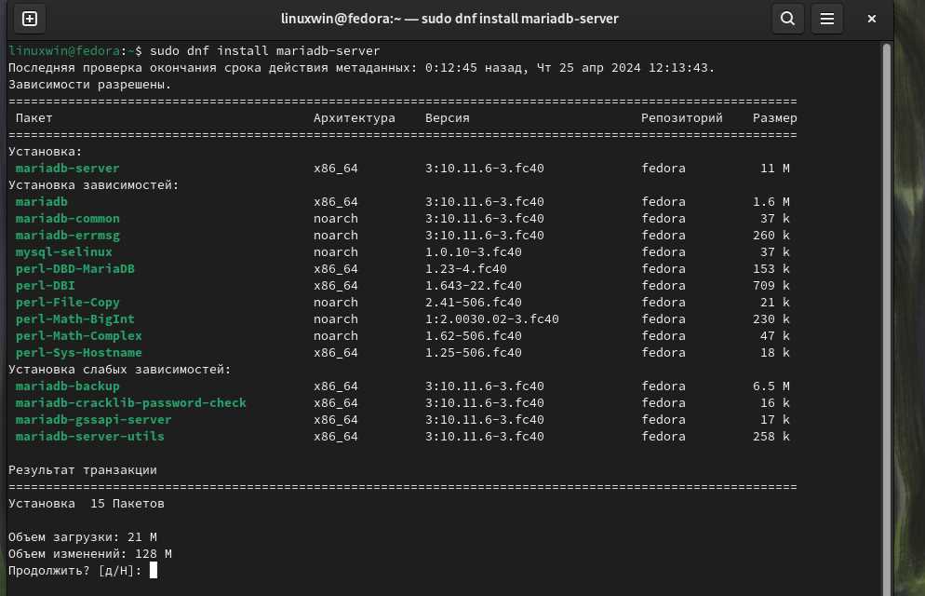The height and width of the screenshot is (596, 925).
Task: Click package name 'mariadb-server' under Установка
Action: pyautogui.click(x=67, y=169)
